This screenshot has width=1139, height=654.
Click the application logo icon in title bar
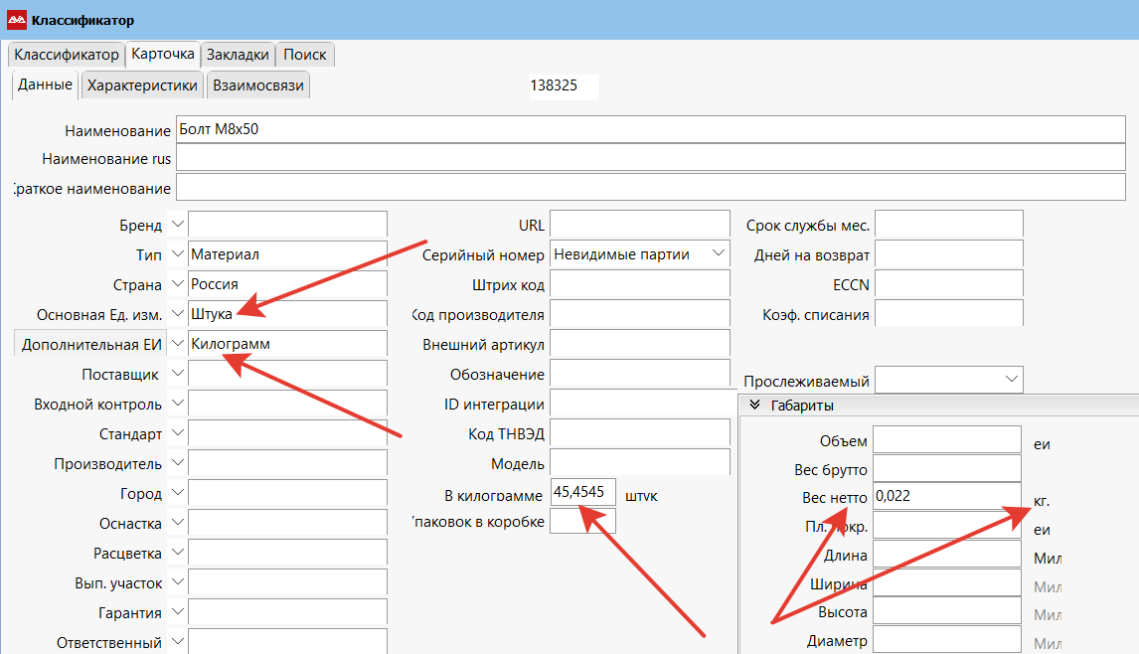coord(18,20)
